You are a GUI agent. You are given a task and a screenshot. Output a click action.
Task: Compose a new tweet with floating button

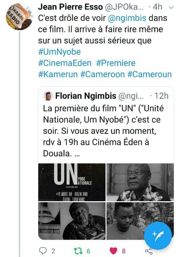pos(157,235)
